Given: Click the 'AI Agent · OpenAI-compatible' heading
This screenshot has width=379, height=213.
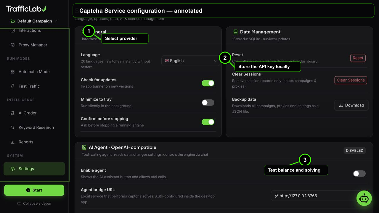Looking at the screenshot, I should click(123, 147).
